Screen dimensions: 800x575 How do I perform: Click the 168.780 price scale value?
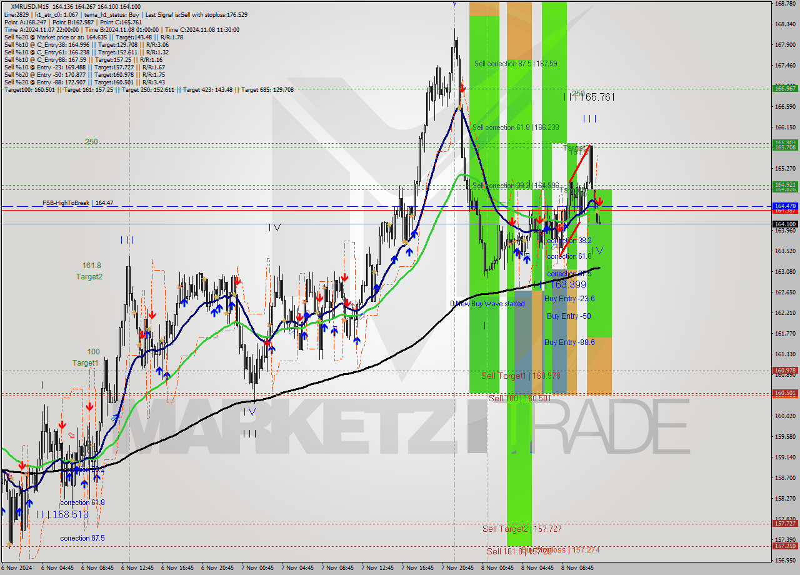tap(785, 4)
